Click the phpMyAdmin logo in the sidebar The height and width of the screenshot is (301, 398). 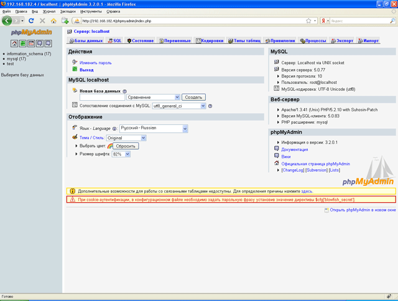(31, 32)
